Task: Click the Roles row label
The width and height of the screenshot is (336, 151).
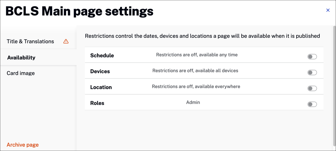Action: point(97,103)
